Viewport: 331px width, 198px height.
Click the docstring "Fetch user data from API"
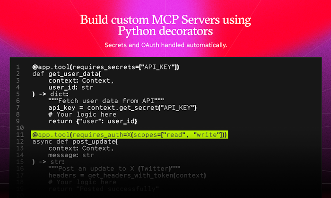pyautogui.click(x=106, y=101)
